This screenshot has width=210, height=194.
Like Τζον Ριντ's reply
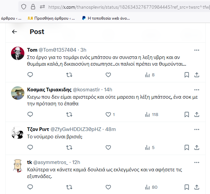click(108, 148)
